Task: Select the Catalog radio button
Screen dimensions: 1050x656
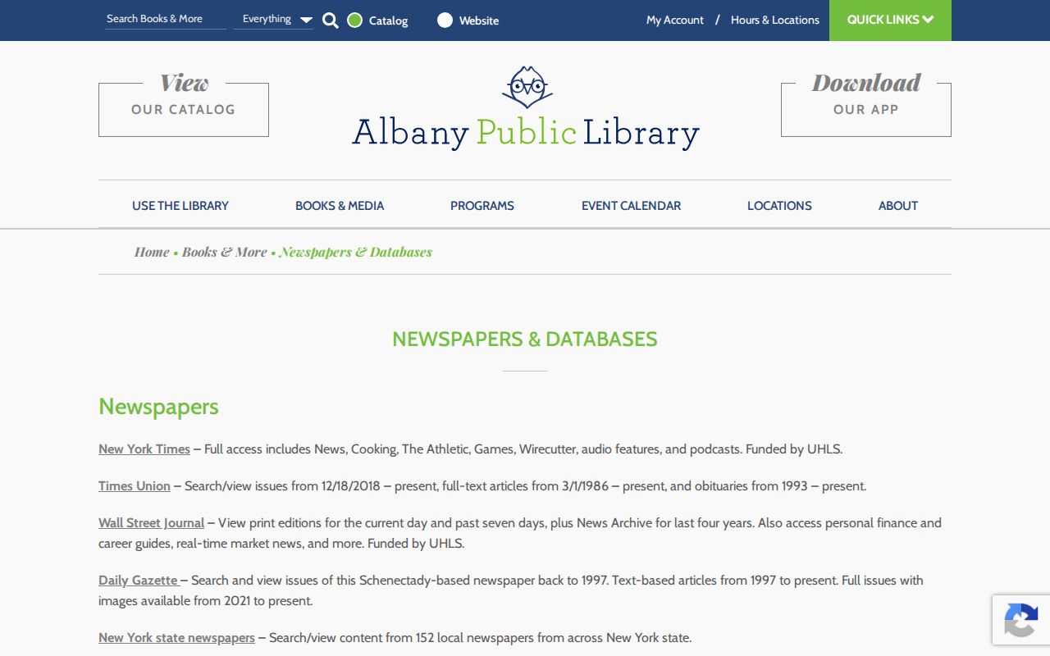Action: [354, 20]
